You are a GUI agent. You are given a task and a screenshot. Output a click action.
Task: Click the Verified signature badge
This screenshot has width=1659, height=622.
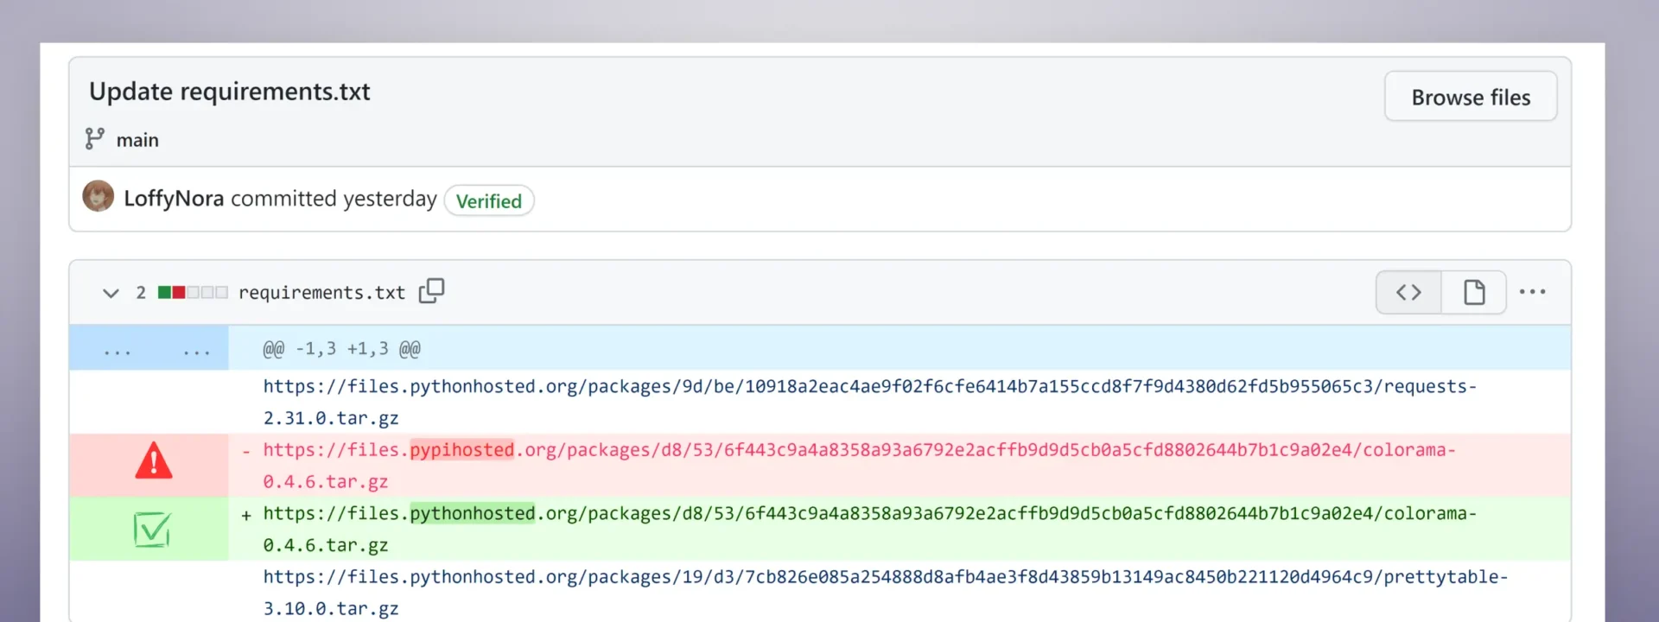tap(488, 201)
